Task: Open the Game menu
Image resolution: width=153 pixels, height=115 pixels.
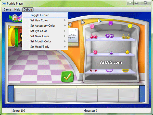Action: coord(7,10)
